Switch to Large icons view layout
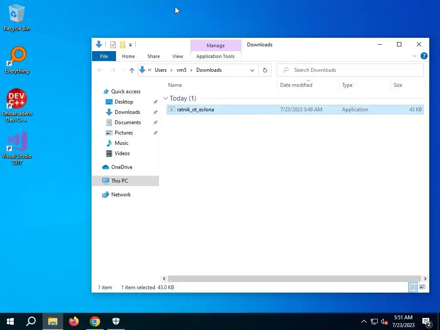Screen dimensions: 440x330 click(x=422, y=287)
